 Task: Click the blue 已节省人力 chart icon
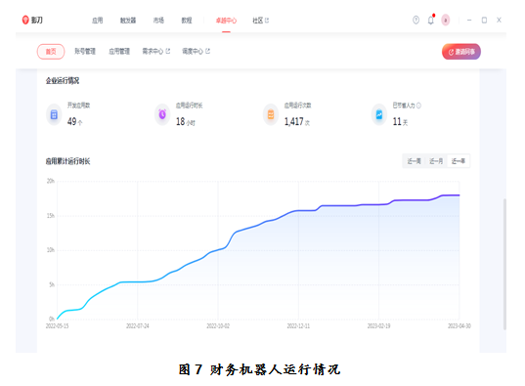tap(379, 115)
